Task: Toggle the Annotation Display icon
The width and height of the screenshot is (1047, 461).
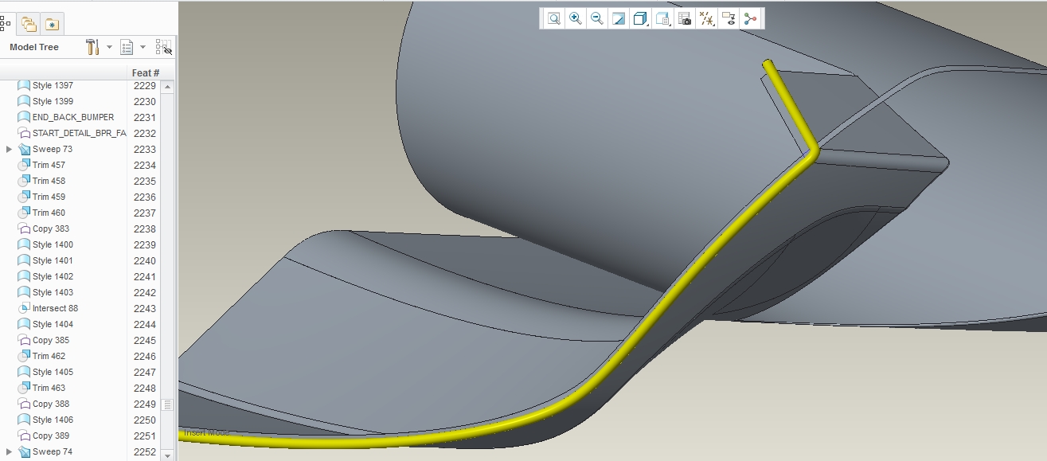Action: [x=729, y=19]
